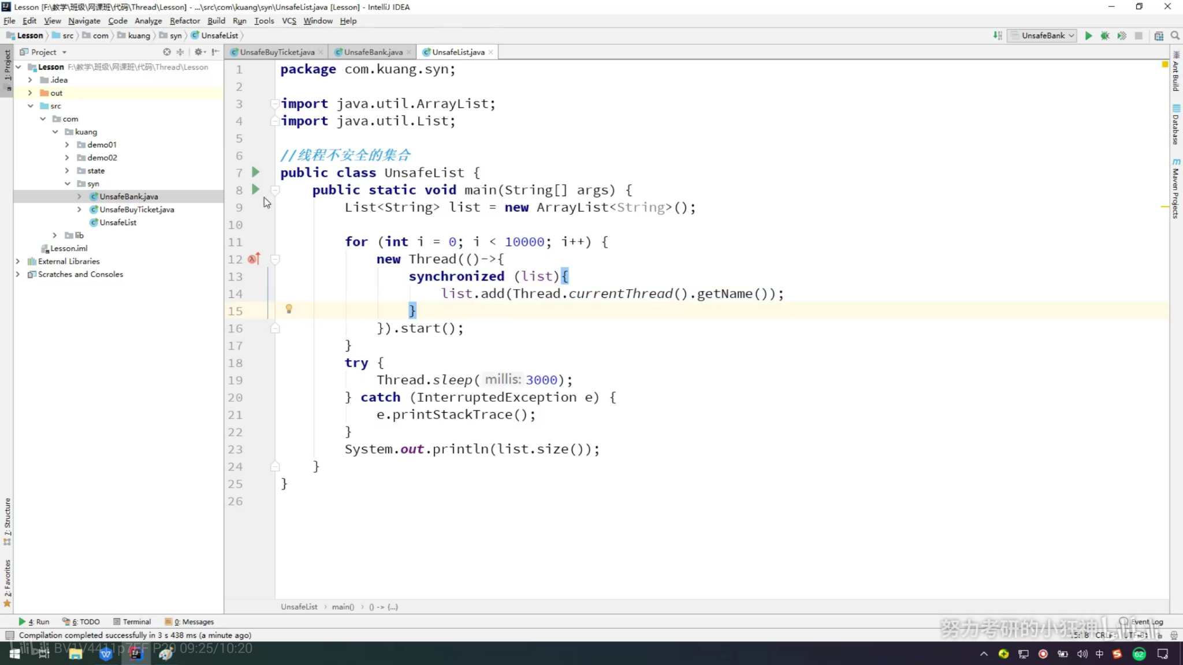The width and height of the screenshot is (1183, 665).
Task: Open IntelliJ IDEA from Windows taskbar
Action: click(x=136, y=653)
